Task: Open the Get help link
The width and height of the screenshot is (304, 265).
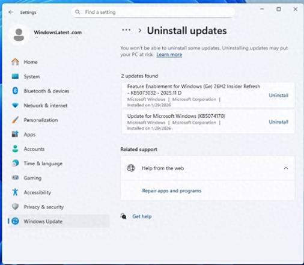Action: coord(142,216)
